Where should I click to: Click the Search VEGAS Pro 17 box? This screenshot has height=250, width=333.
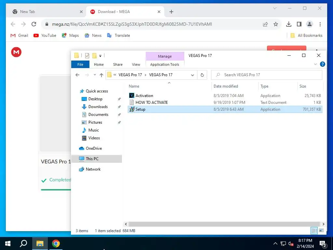tap(267, 75)
